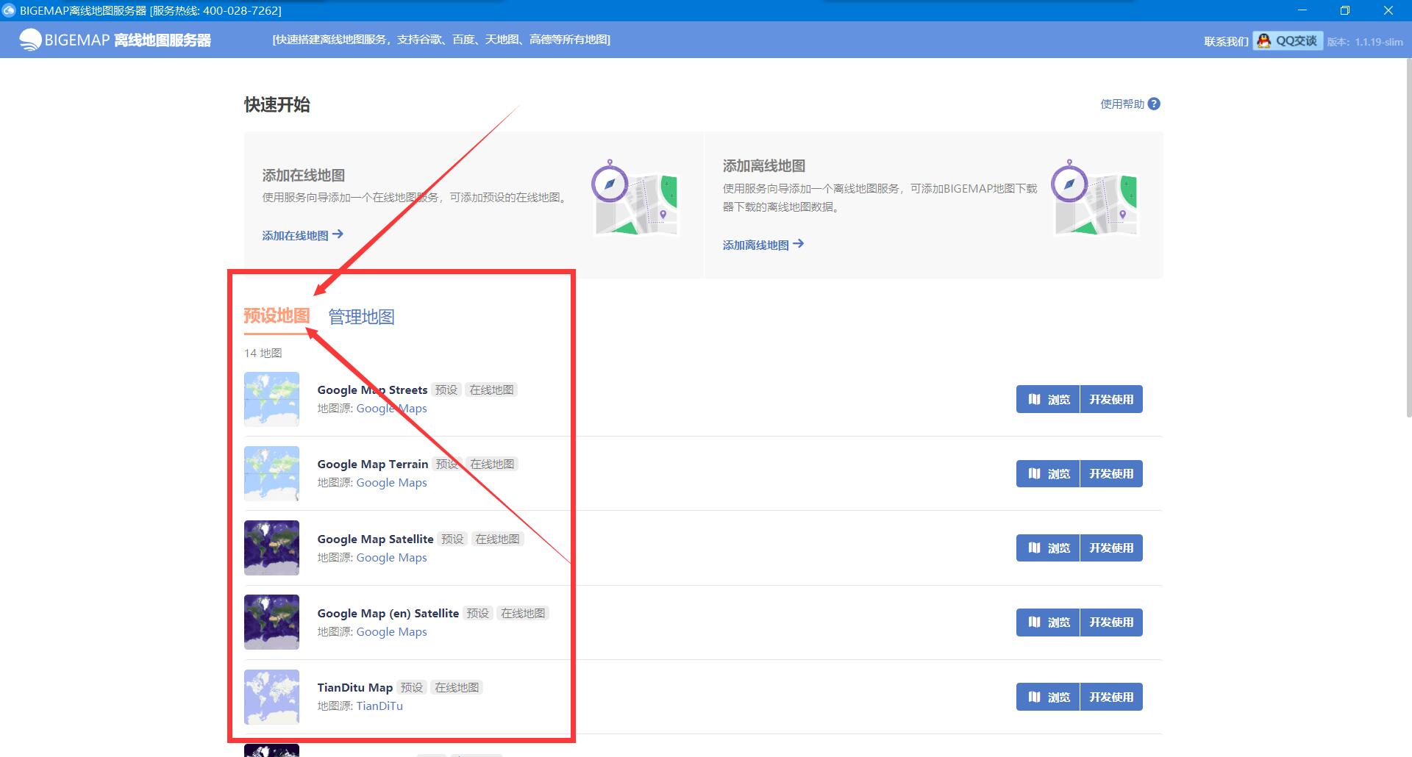Click 开发使用 for Google Map Streets
Viewport: 1412px width, 757px height.
point(1111,399)
